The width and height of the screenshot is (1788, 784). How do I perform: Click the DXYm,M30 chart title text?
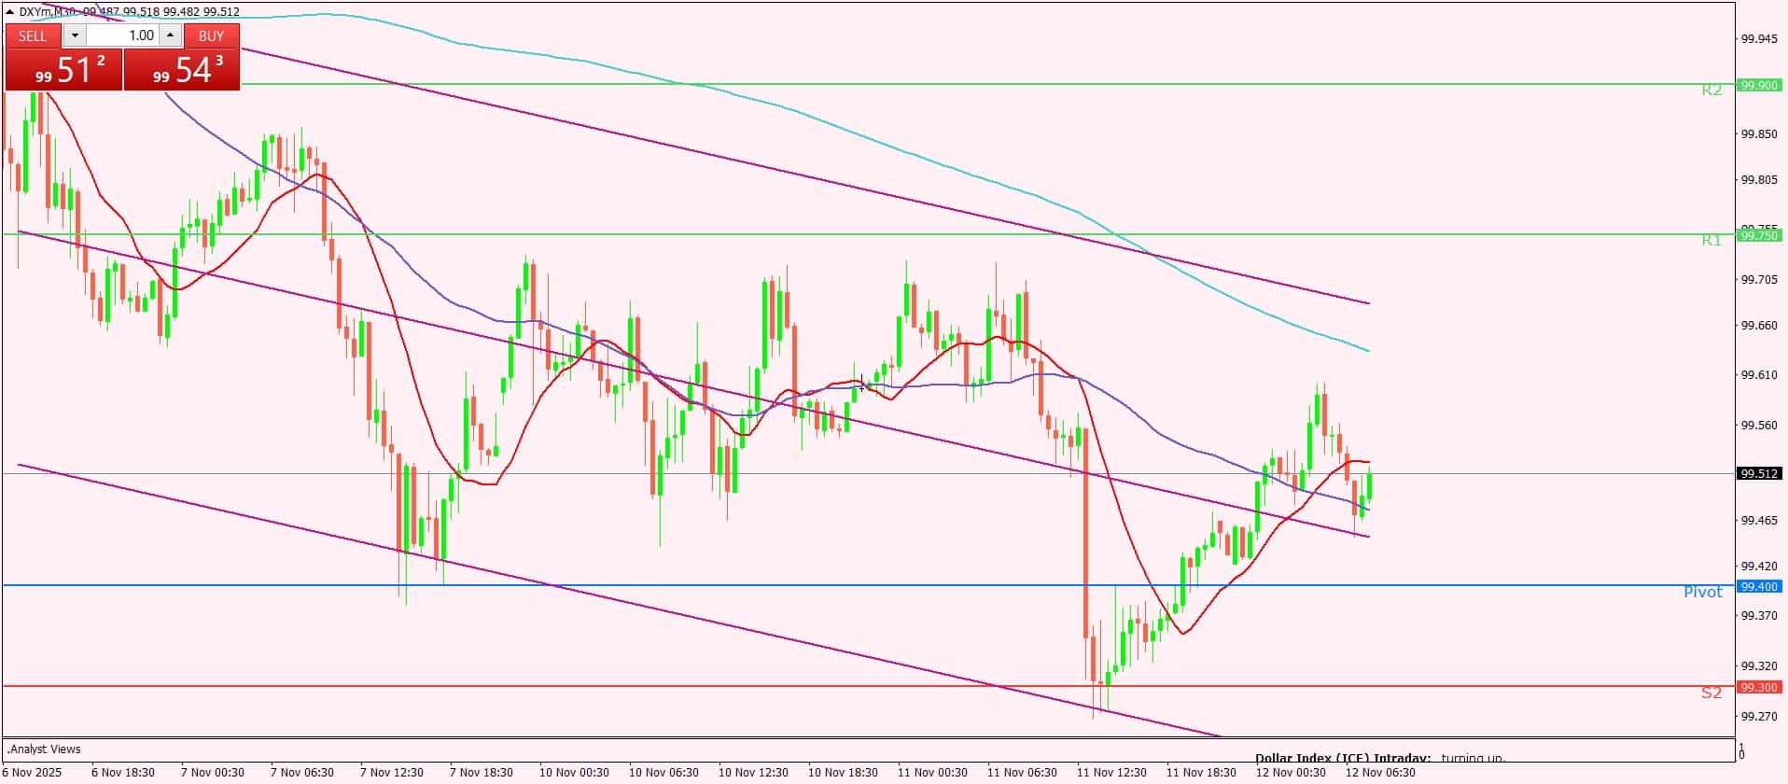pos(47,11)
